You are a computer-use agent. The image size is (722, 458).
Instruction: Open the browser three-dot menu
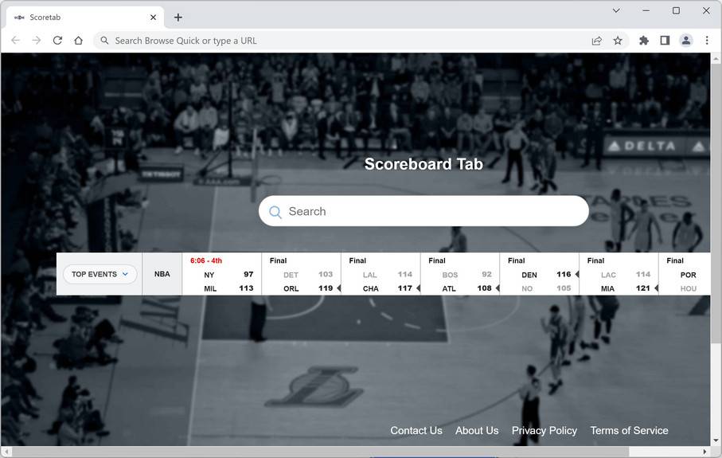[707, 41]
